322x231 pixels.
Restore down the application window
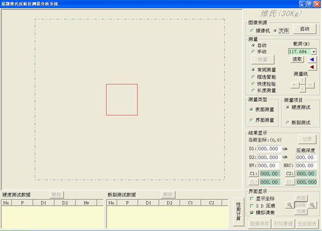309,4
